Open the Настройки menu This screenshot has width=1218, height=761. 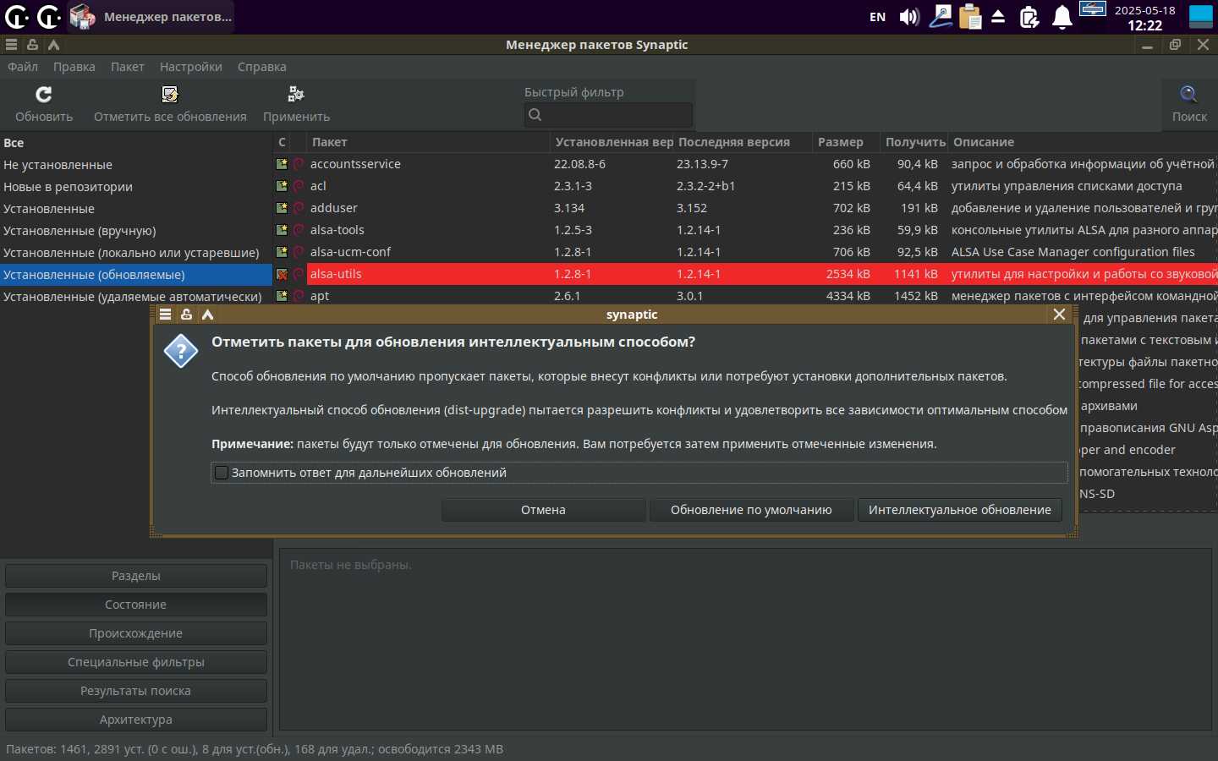(191, 67)
